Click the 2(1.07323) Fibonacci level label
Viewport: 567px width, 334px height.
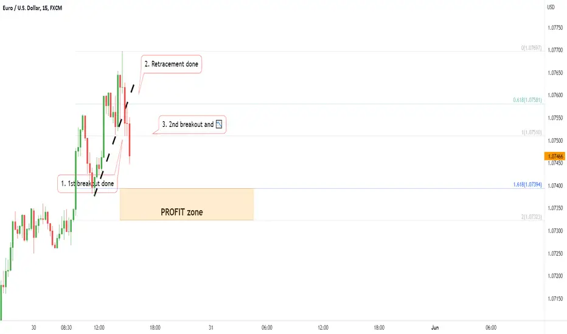(531, 217)
